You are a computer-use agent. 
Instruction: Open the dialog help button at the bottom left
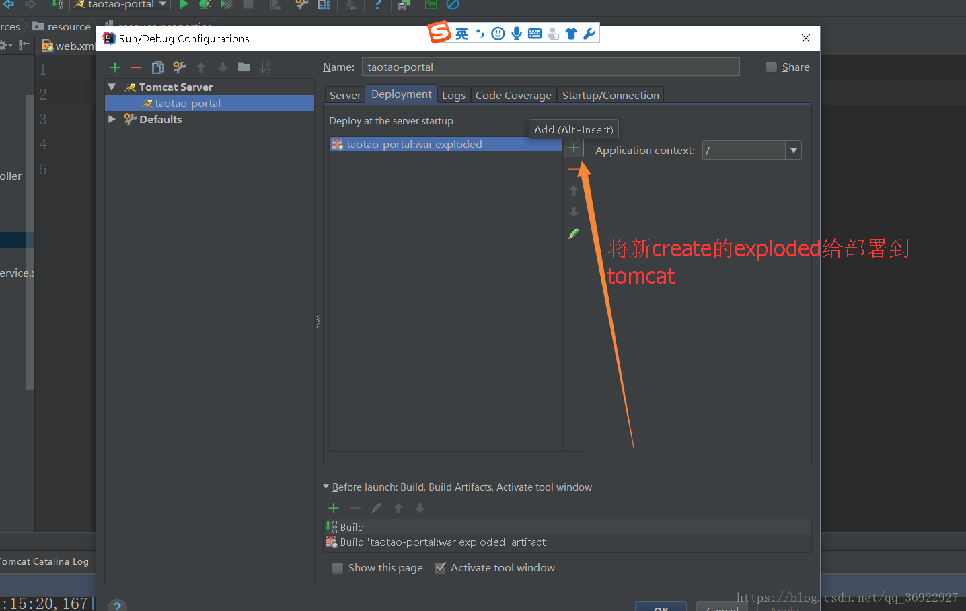[117, 606]
